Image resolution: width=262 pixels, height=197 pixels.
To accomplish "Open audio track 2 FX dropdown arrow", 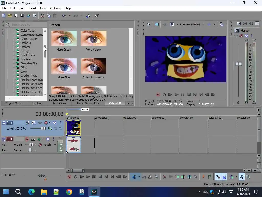I will tap(43, 139).
